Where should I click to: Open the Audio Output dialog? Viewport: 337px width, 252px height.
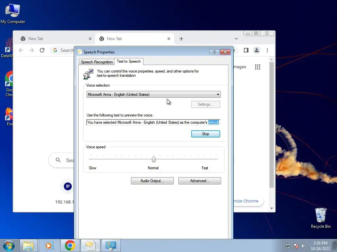click(152, 181)
